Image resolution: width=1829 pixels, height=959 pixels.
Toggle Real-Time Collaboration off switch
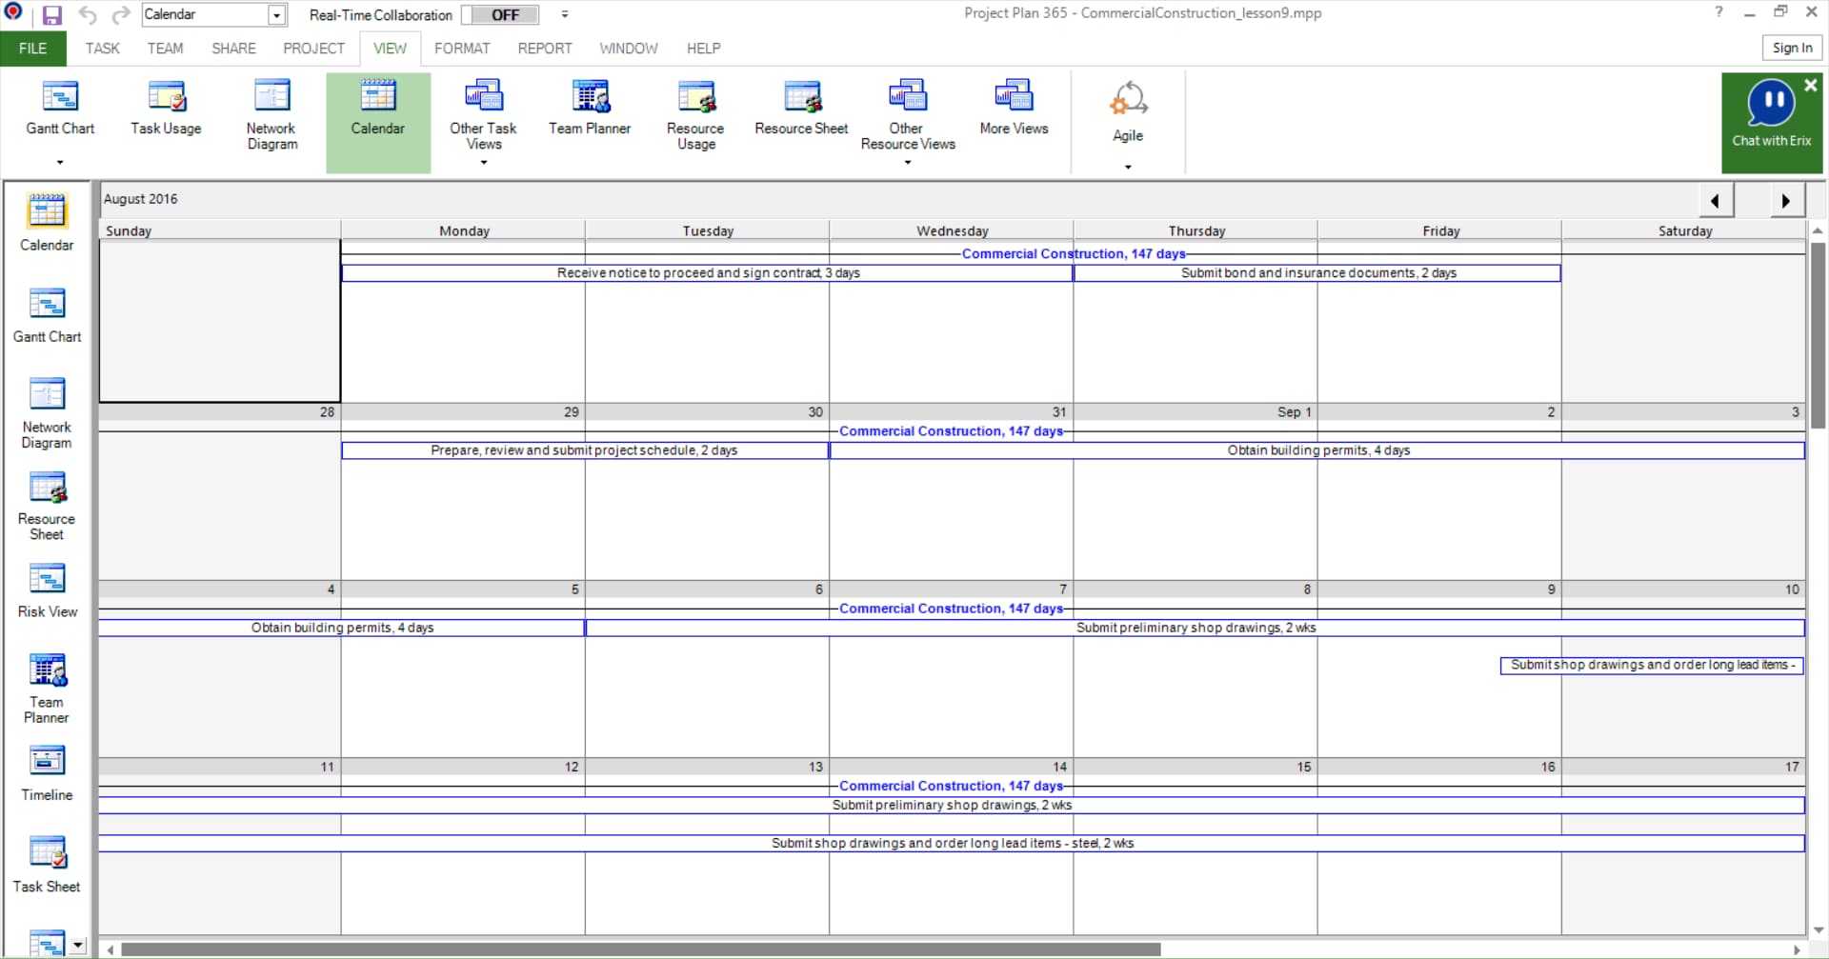499,14
